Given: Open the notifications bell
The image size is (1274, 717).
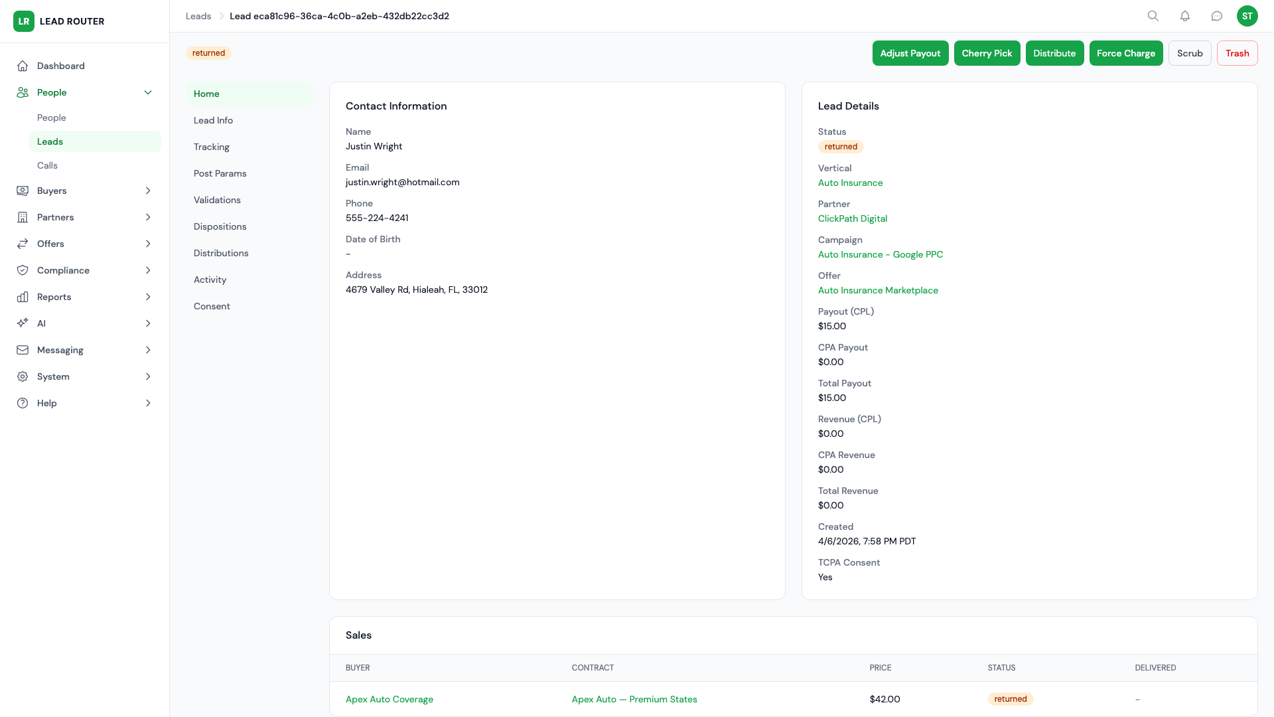Looking at the screenshot, I should 1185,16.
